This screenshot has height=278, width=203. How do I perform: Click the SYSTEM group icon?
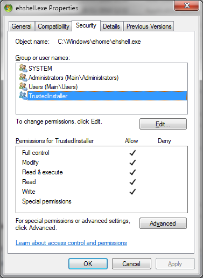click(x=23, y=68)
